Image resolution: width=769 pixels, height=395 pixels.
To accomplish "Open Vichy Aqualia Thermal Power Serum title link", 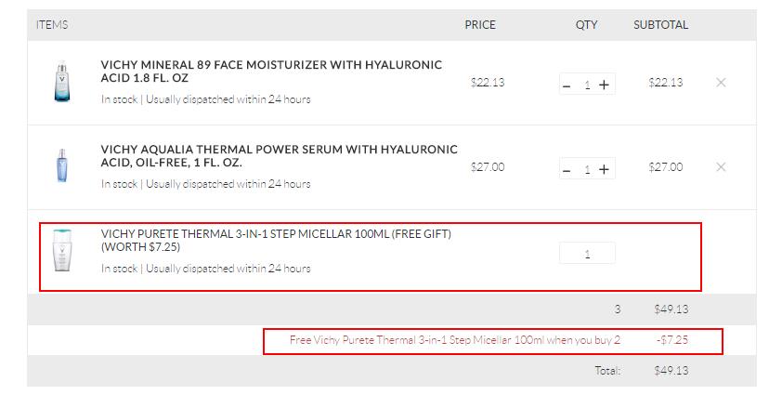I will point(279,155).
